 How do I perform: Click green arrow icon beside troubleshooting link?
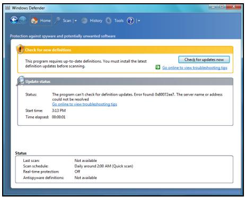(x=157, y=67)
